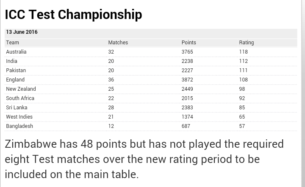
Task: Click the Bangladesh team name
Action: coord(19,126)
